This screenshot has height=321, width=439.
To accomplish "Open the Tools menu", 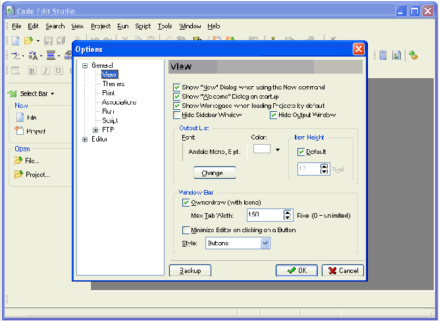I will click(165, 26).
